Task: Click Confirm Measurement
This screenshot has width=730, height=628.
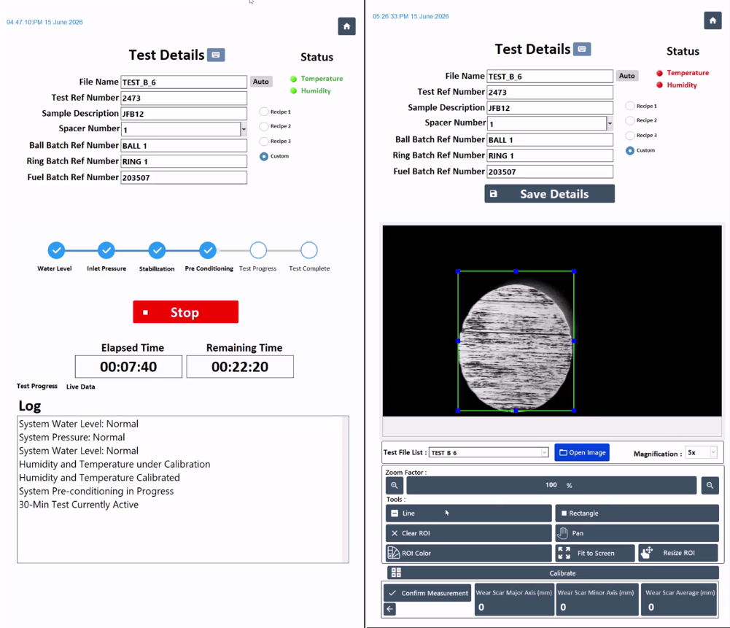Action: 427,592
